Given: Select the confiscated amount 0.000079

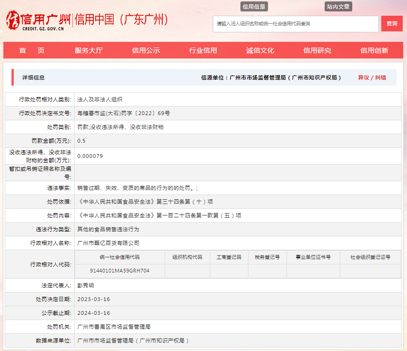Looking at the screenshot, I should click(x=90, y=156).
